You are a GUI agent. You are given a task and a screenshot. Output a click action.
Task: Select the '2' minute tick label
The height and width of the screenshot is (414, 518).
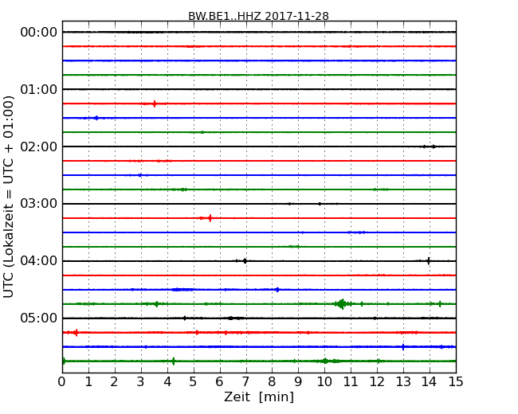[114, 382]
